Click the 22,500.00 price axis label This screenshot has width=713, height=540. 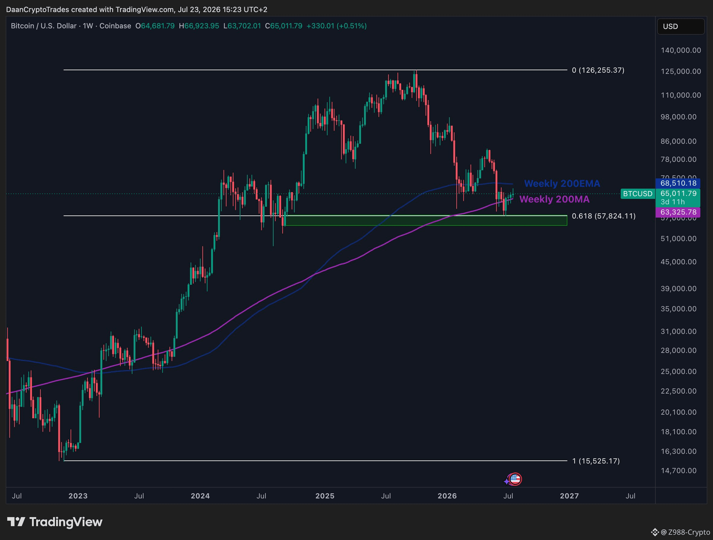coord(679,391)
